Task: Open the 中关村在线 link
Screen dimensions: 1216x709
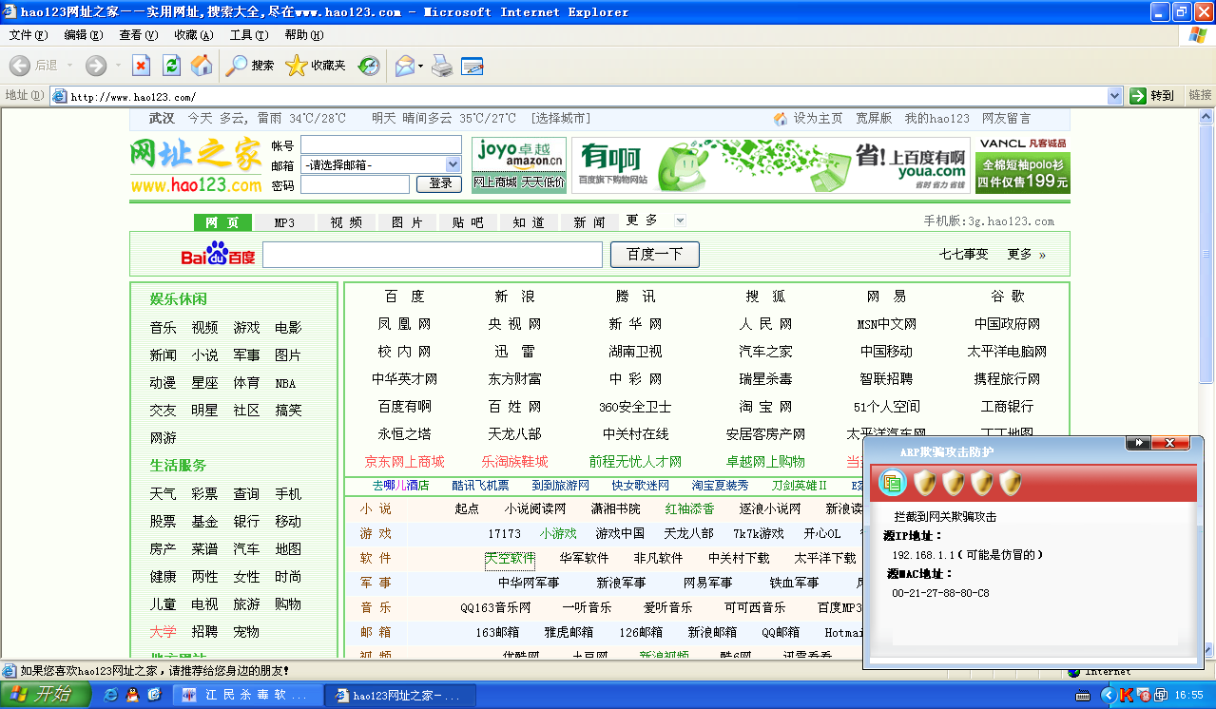Action: coord(635,434)
